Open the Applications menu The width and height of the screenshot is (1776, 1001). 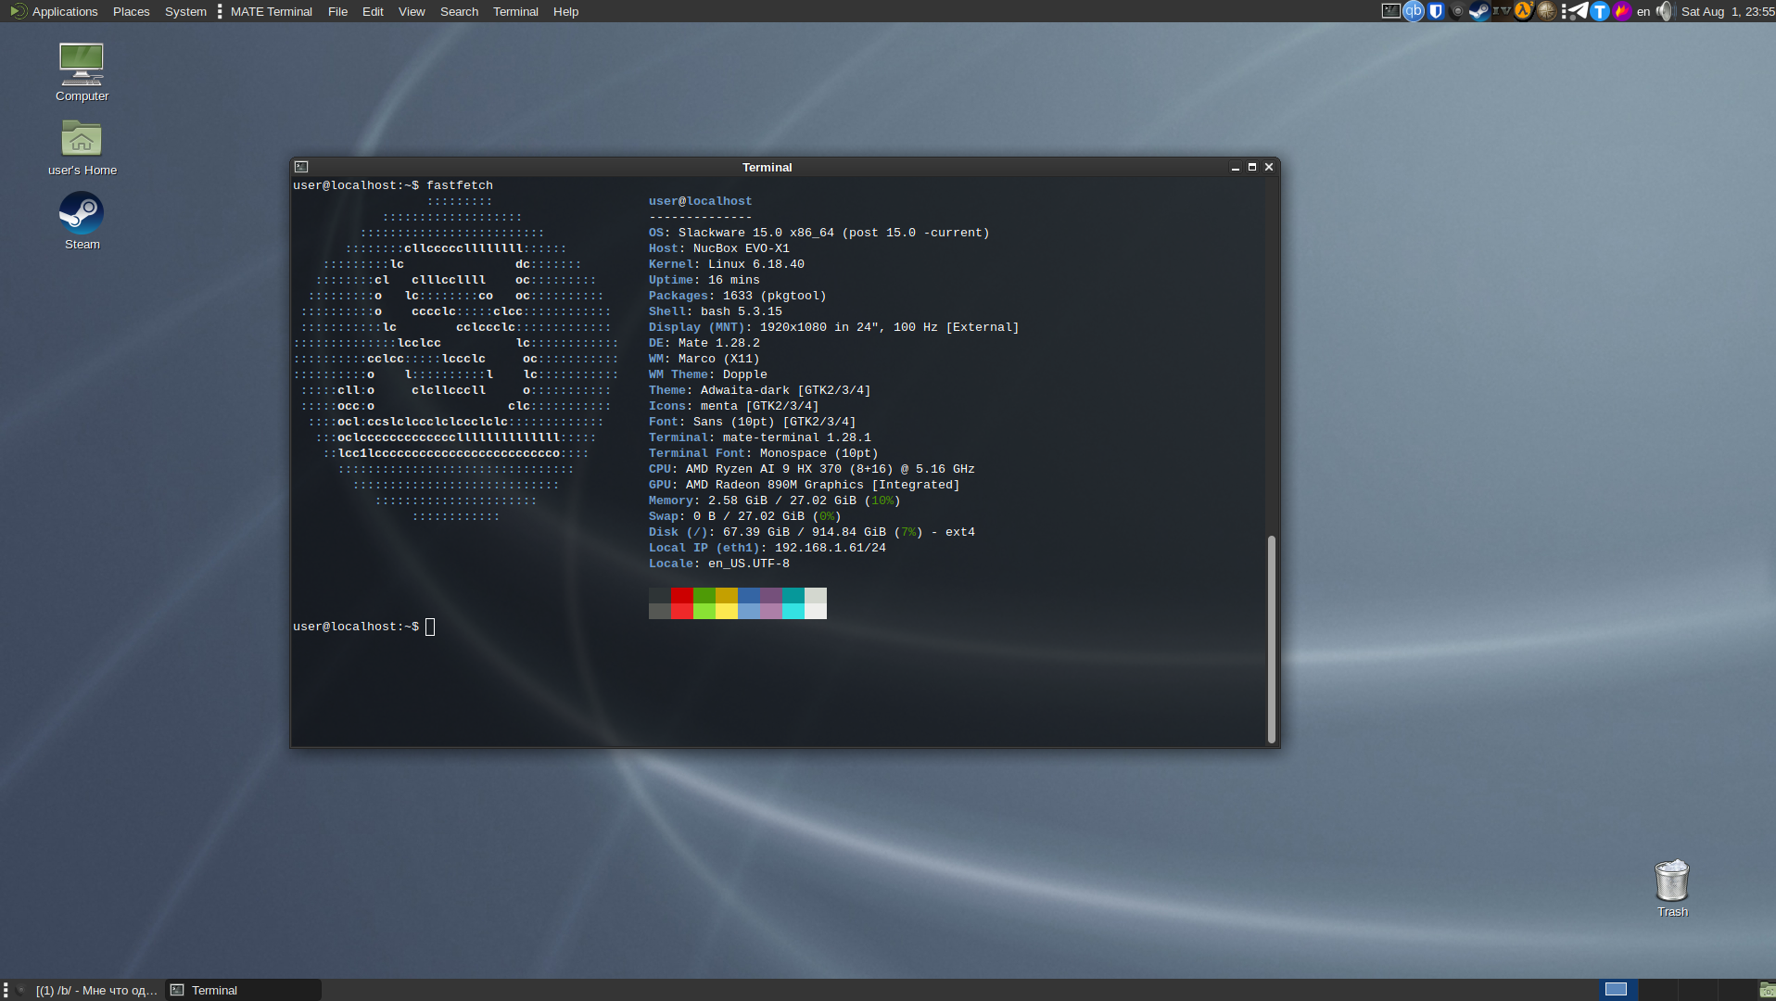point(65,11)
